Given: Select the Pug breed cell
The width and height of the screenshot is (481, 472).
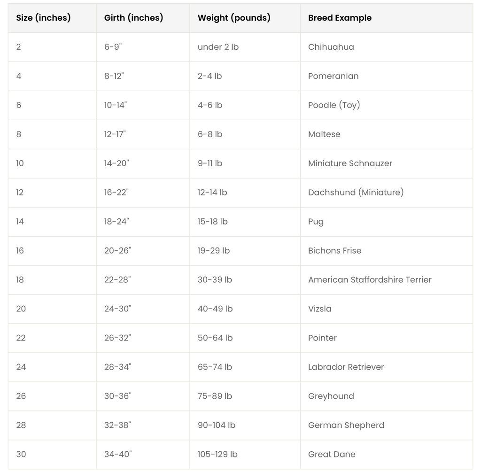Looking at the screenshot, I should [386, 222].
